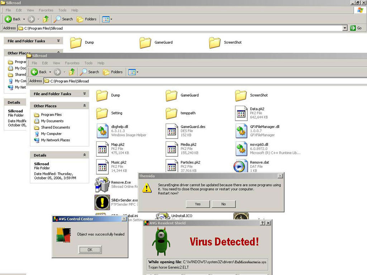The width and height of the screenshot is (367, 275).
Task: Select temppath folder icon
Action: pos(172,113)
